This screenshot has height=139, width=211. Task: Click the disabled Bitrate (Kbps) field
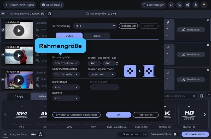(104, 87)
